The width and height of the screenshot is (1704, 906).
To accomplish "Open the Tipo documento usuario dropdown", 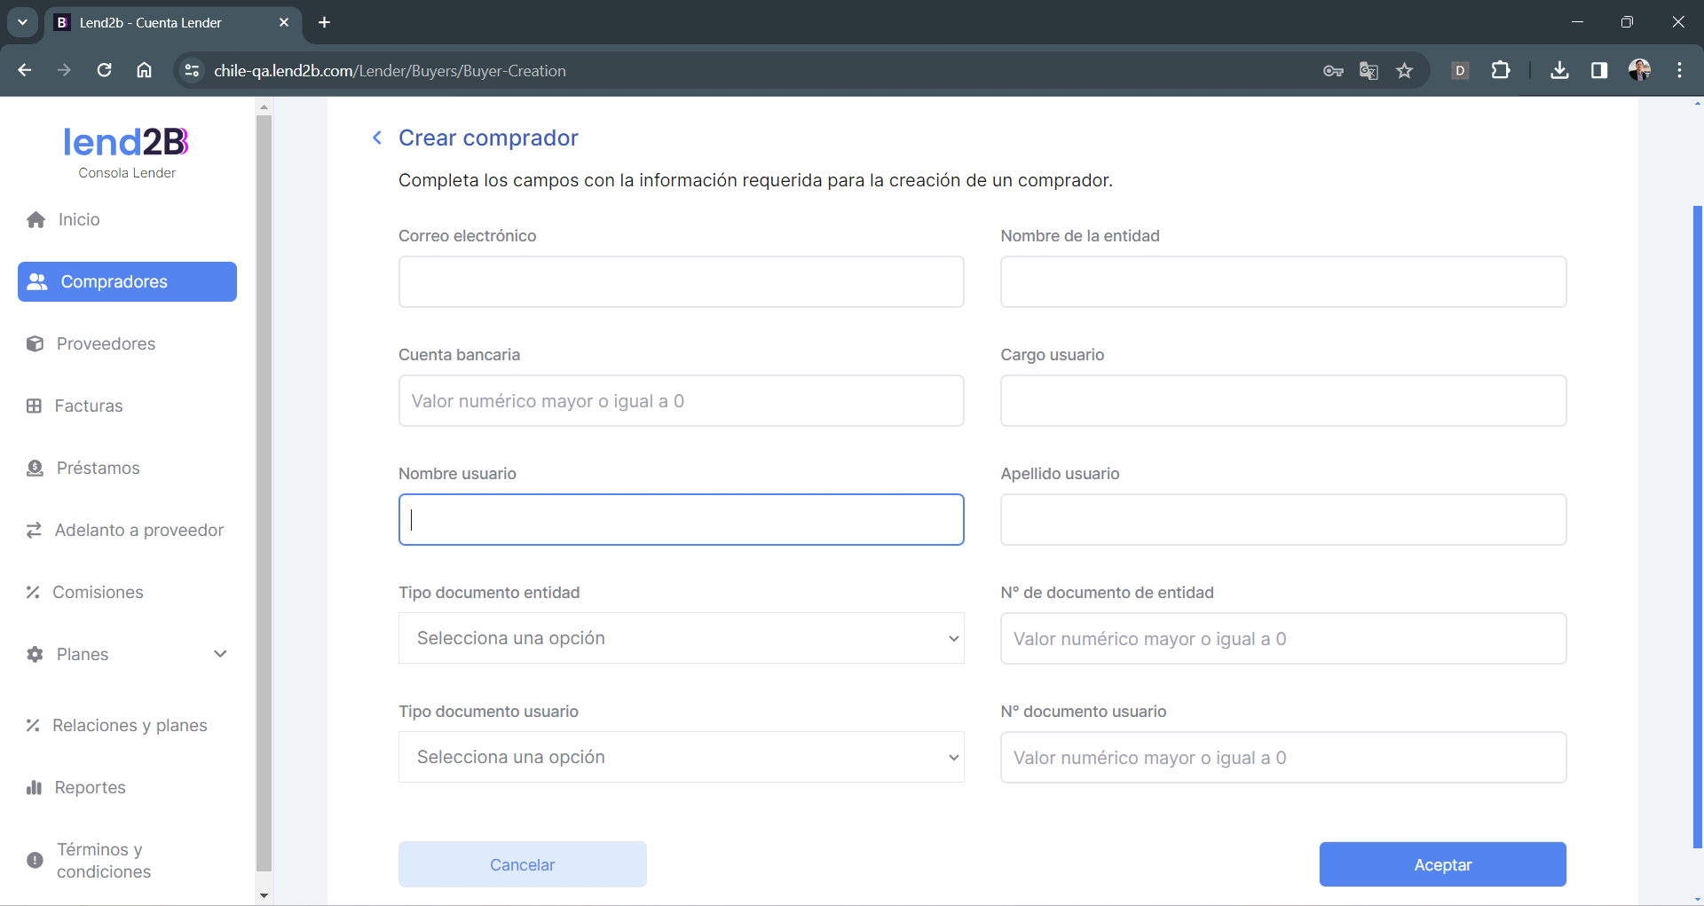I will (681, 757).
